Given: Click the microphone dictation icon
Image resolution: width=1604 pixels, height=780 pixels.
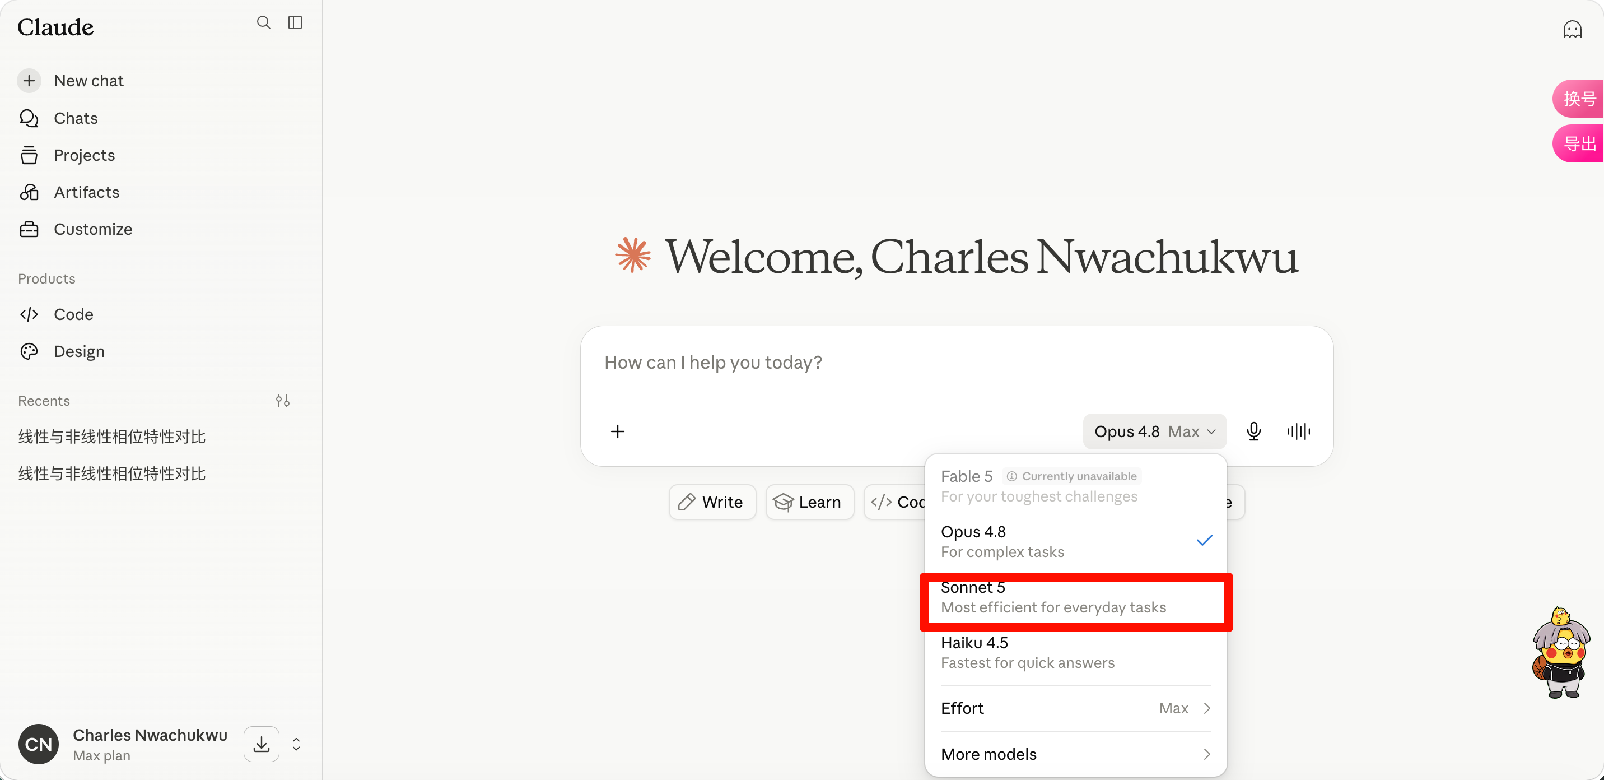Looking at the screenshot, I should [1253, 431].
